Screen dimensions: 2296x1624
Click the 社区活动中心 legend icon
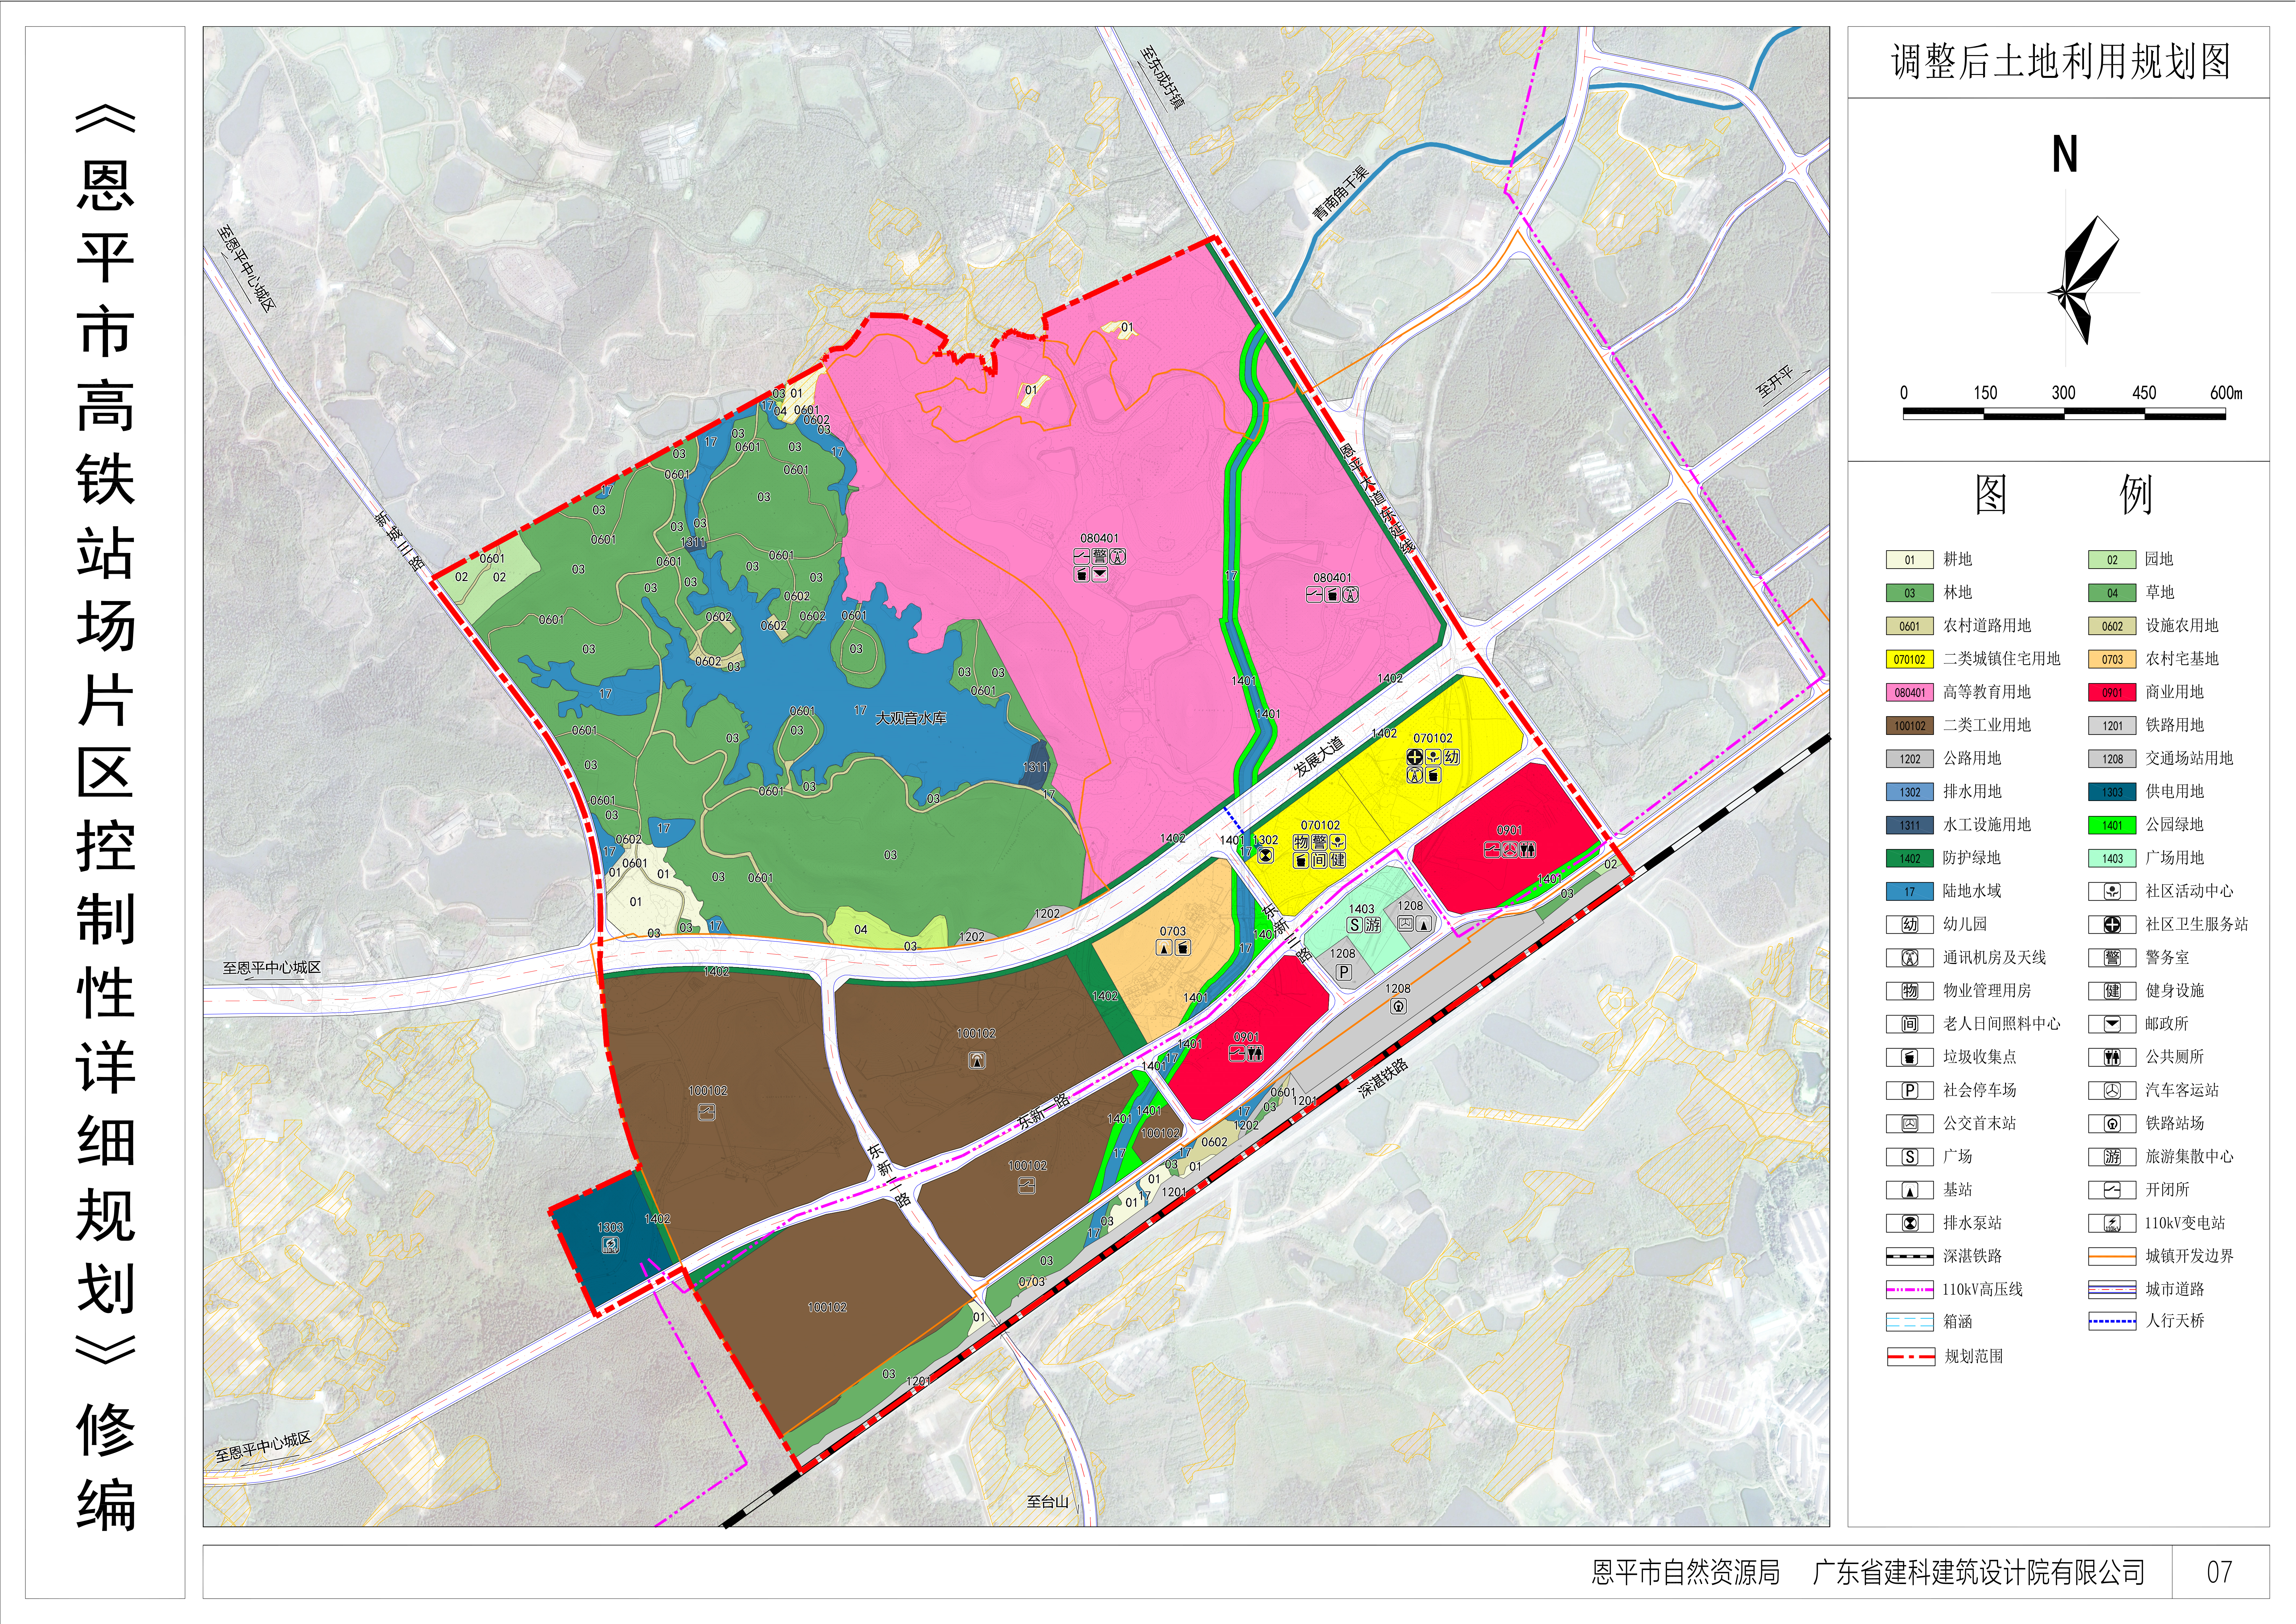pos(2112,891)
